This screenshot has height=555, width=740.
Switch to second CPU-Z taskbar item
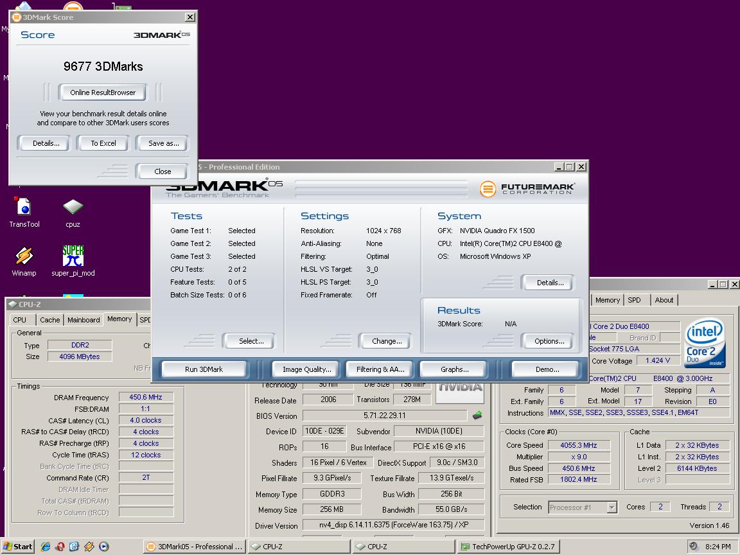click(403, 547)
